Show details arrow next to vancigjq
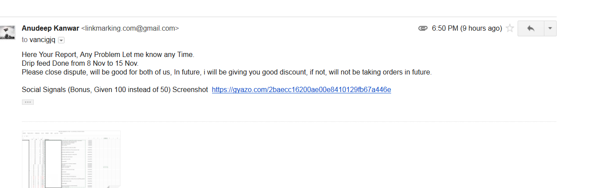The width and height of the screenshot is (601, 188). click(61, 40)
